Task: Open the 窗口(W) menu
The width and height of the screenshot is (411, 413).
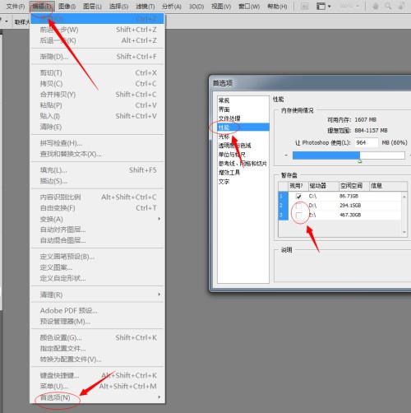Action: (249, 7)
